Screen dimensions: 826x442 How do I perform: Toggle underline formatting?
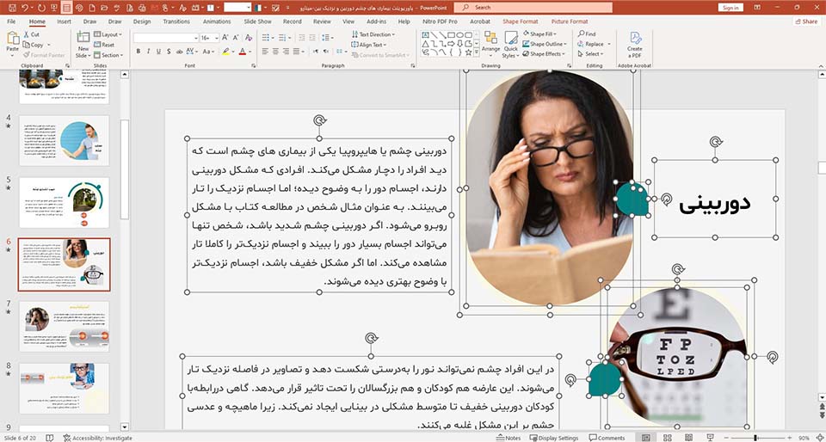point(158,52)
